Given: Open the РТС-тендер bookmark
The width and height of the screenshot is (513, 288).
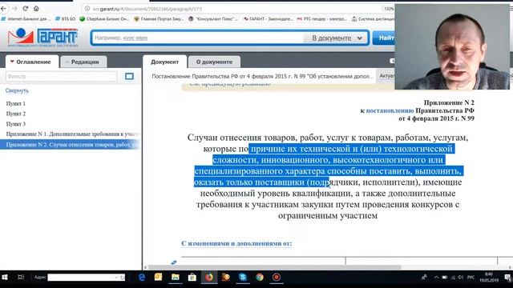Looking at the screenshot, I should [x=321, y=19].
